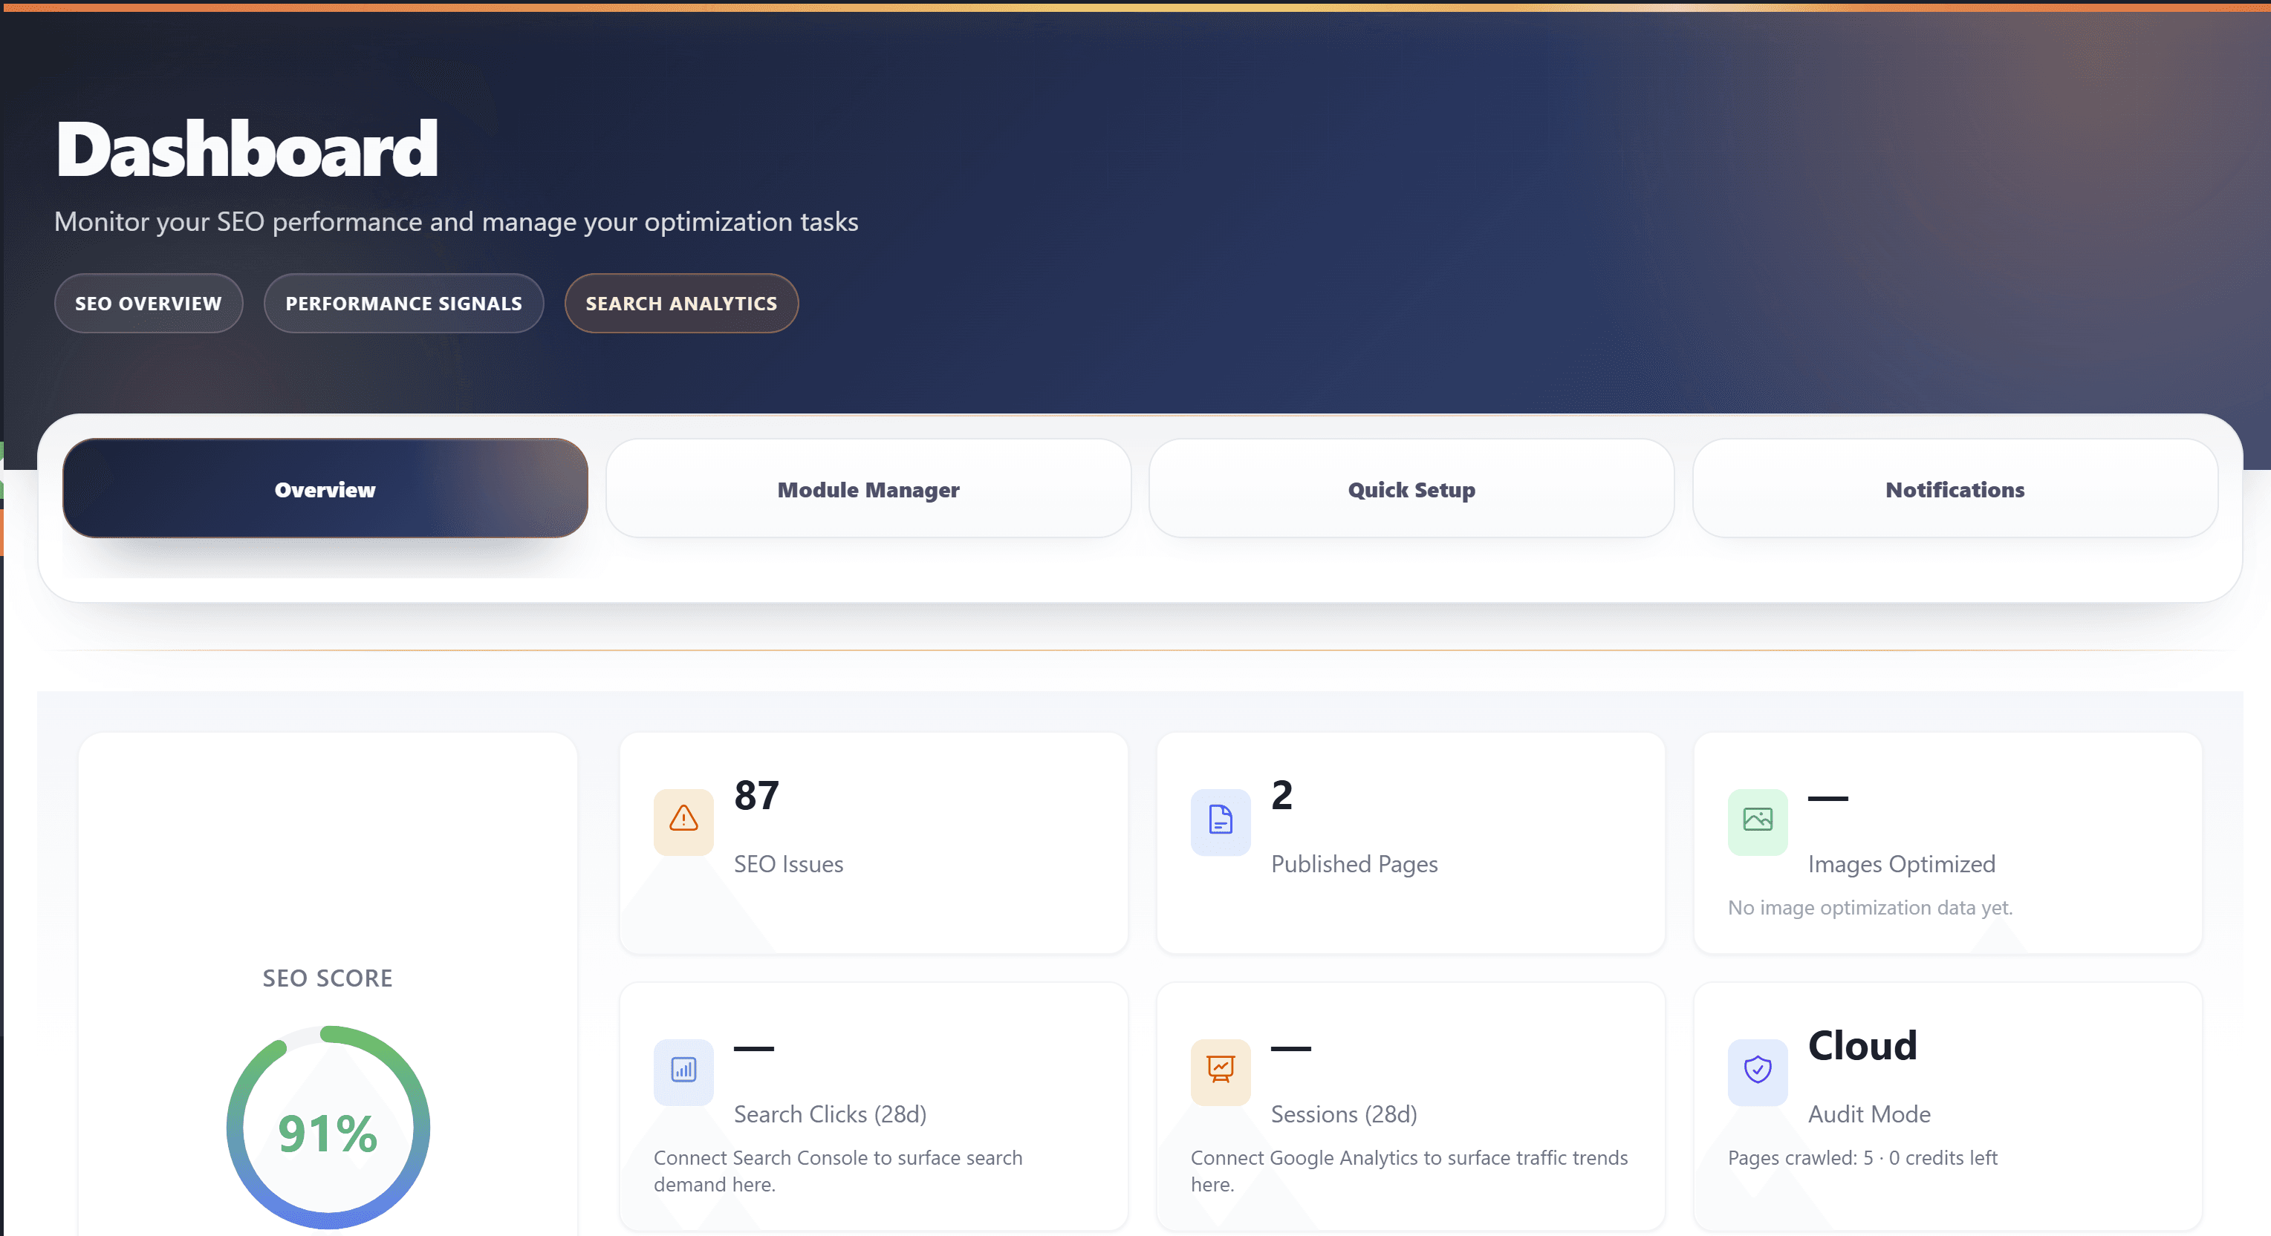Click the Images Optimized picture icon
Image resolution: width=2271 pixels, height=1236 pixels.
coord(1758,822)
